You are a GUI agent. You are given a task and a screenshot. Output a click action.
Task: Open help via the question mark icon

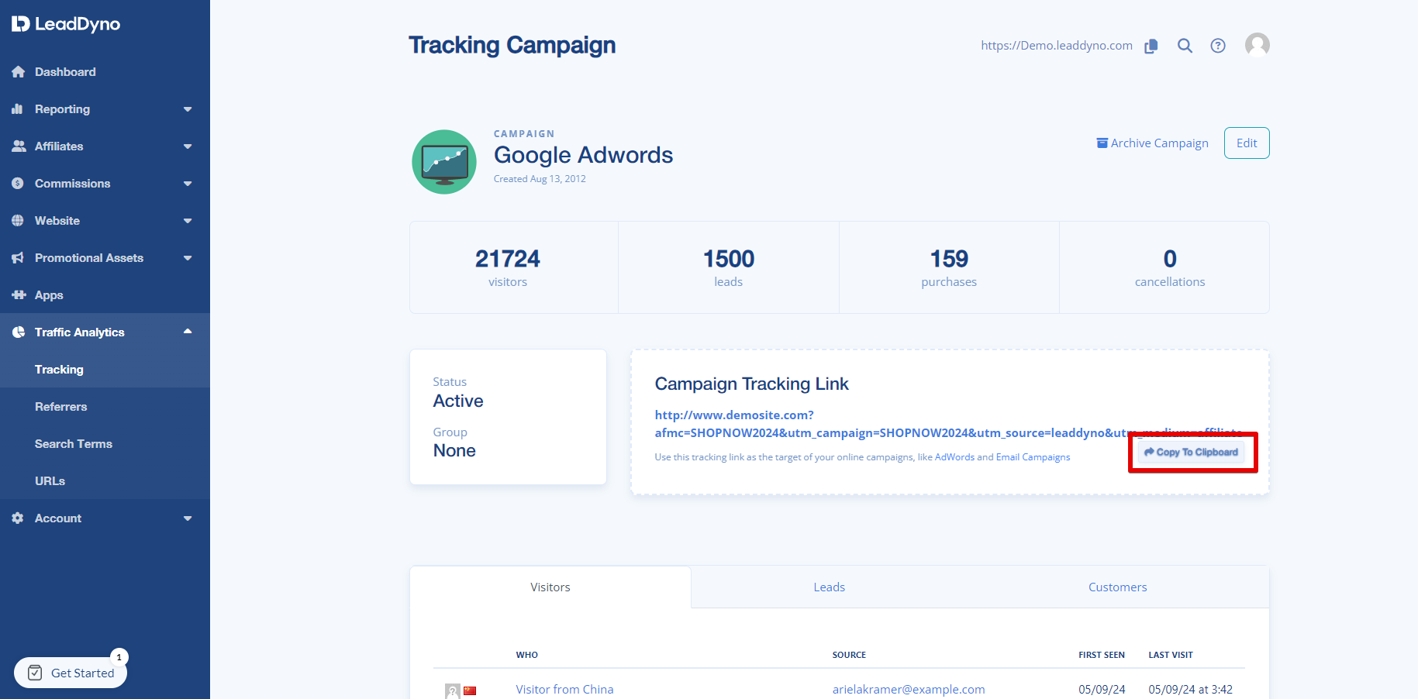(x=1218, y=46)
